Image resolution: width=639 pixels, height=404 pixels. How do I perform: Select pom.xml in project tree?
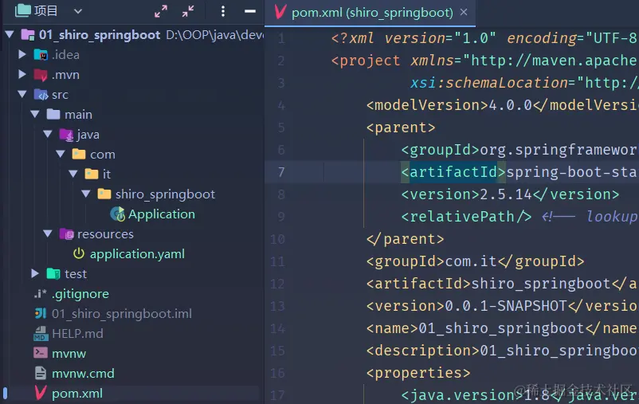(x=77, y=394)
